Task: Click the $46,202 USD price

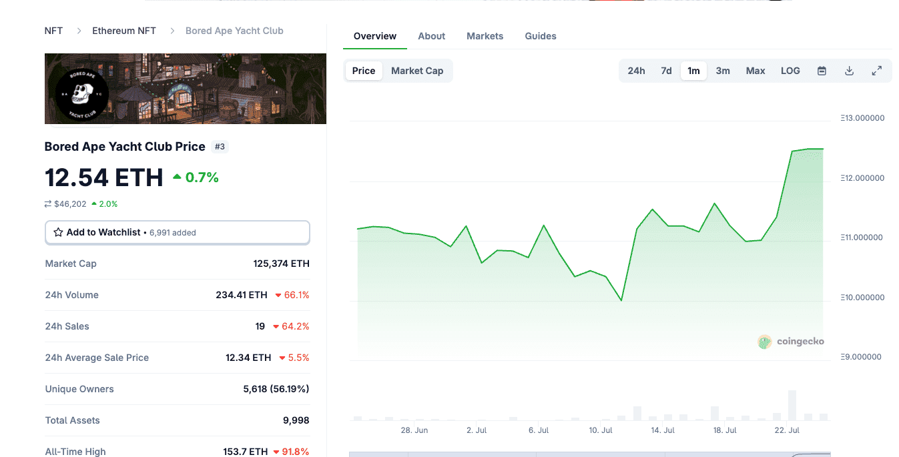Action: (x=70, y=204)
